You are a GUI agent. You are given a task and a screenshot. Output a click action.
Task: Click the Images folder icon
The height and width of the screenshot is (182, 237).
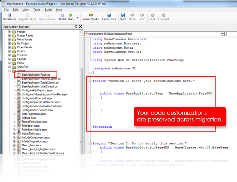tap(14, 31)
